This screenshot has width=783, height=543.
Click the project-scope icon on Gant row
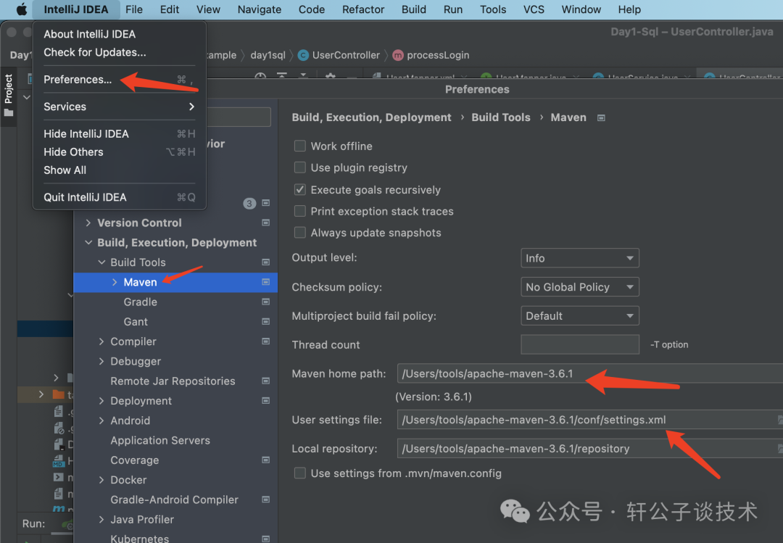265,322
